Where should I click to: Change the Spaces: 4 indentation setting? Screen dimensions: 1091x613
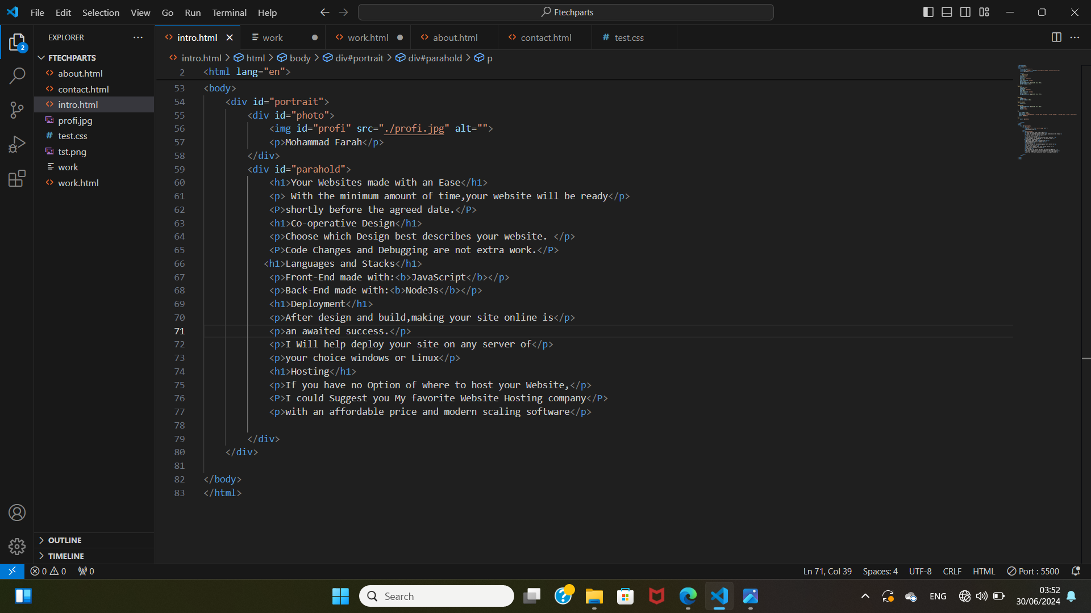click(x=880, y=571)
